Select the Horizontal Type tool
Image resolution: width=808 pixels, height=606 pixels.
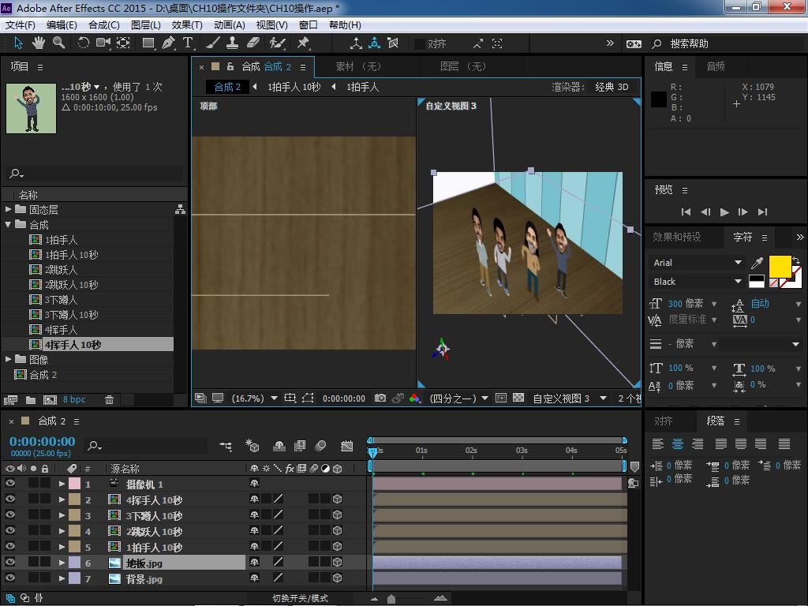point(188,43)
